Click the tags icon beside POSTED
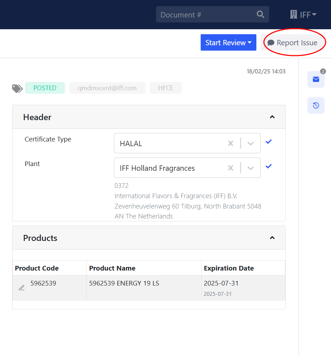The width and height of the screenshot is (331, 355). (17, 88)
